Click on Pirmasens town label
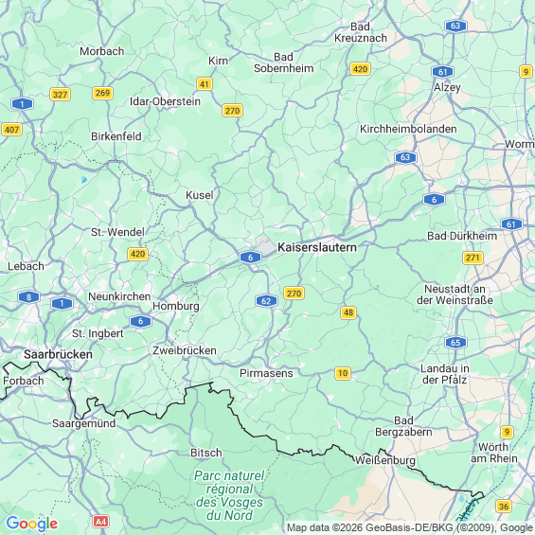 point(266,373)
